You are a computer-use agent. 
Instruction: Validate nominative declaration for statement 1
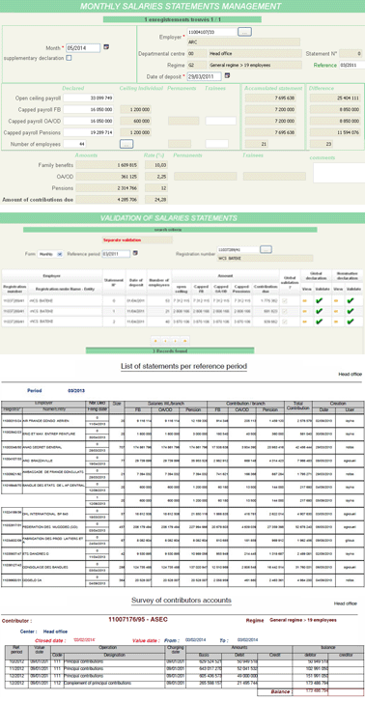pos(351,311)
